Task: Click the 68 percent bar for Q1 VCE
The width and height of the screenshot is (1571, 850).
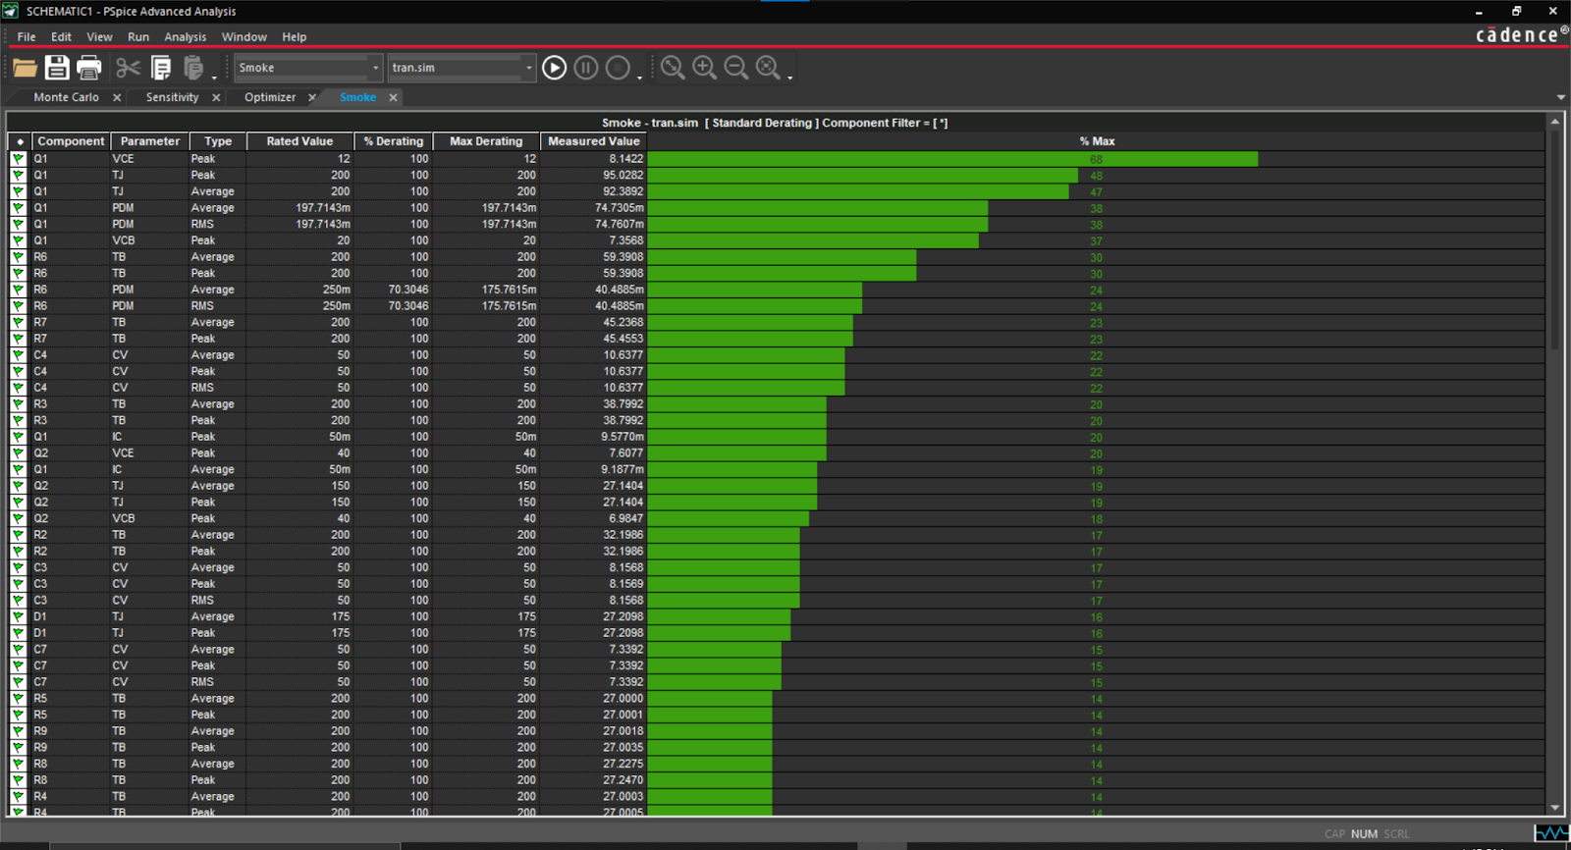Action: (952, 159)
